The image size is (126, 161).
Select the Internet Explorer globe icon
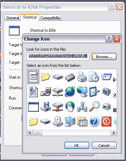(x=70, y=92)
